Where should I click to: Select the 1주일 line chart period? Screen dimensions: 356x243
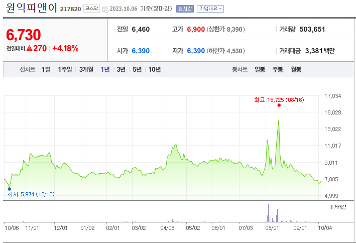(65, 69)
